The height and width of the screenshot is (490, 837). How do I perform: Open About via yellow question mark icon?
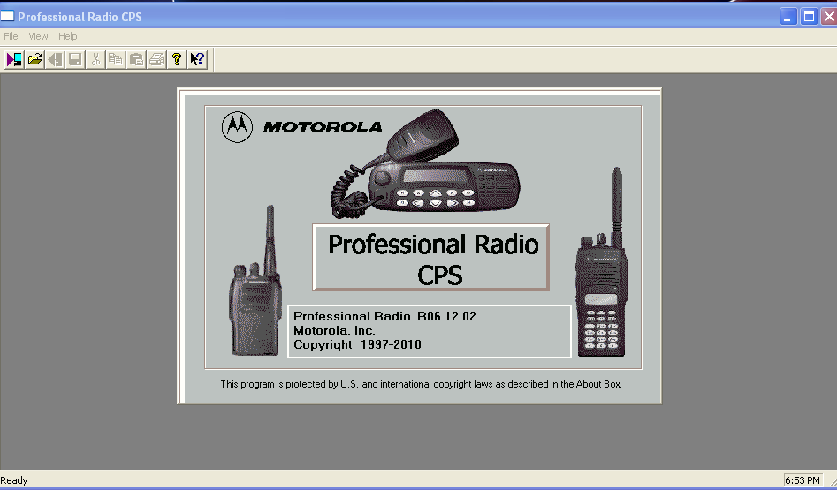[177, 59]
